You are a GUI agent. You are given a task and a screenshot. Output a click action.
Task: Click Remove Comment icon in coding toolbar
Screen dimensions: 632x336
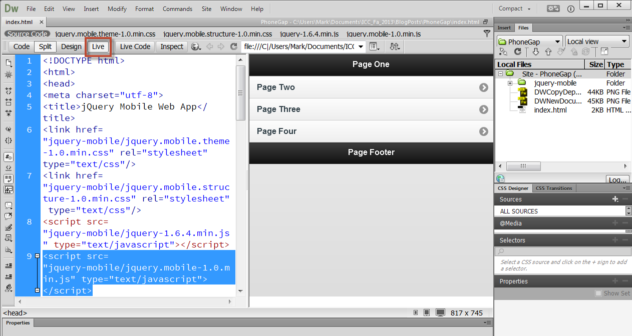click(x=9, y=216)
